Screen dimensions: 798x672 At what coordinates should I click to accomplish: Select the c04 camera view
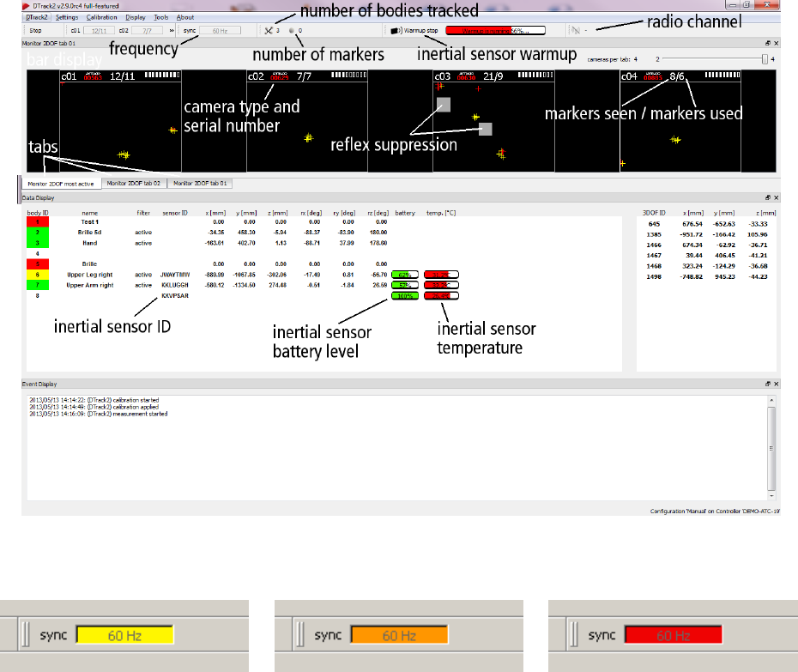[680, 121]
